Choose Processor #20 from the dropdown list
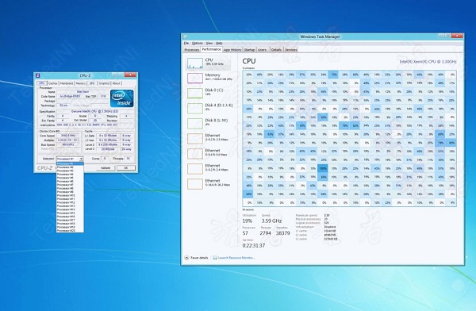This screenshot has width=476, height=311. point(66,231)
